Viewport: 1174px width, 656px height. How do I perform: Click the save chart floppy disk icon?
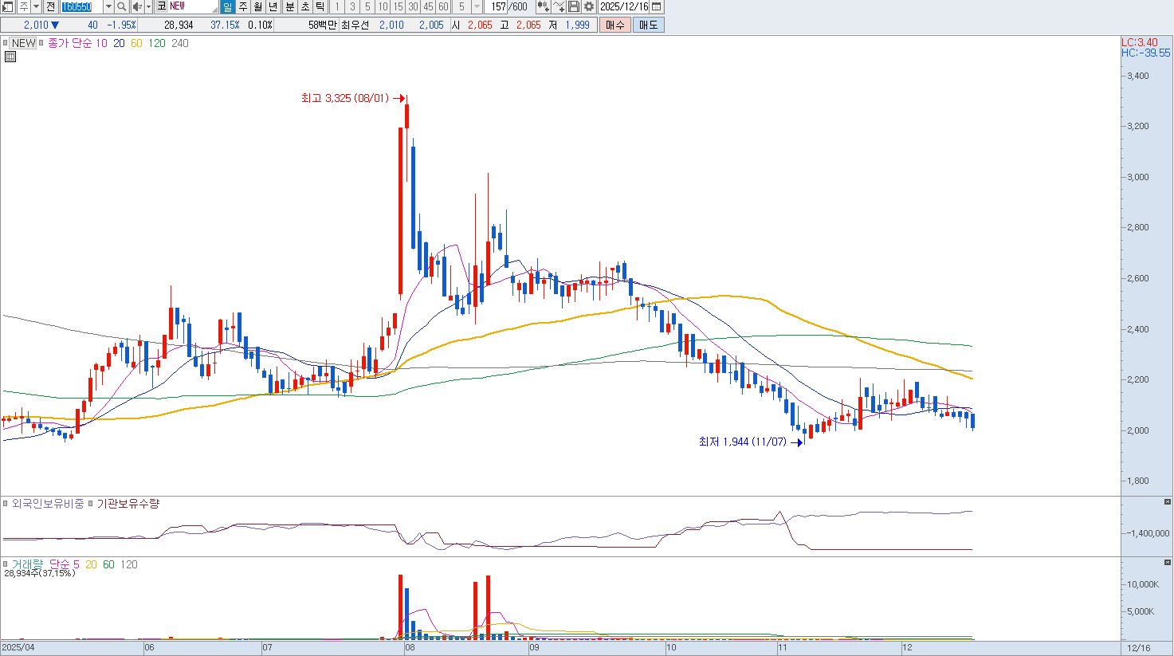[x=574, y=6]
